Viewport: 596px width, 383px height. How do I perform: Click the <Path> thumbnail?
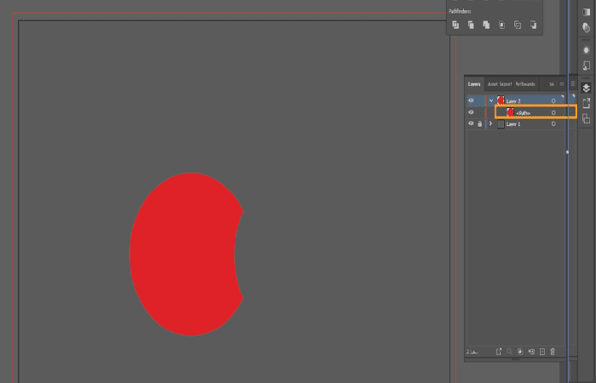click(510, 112)
